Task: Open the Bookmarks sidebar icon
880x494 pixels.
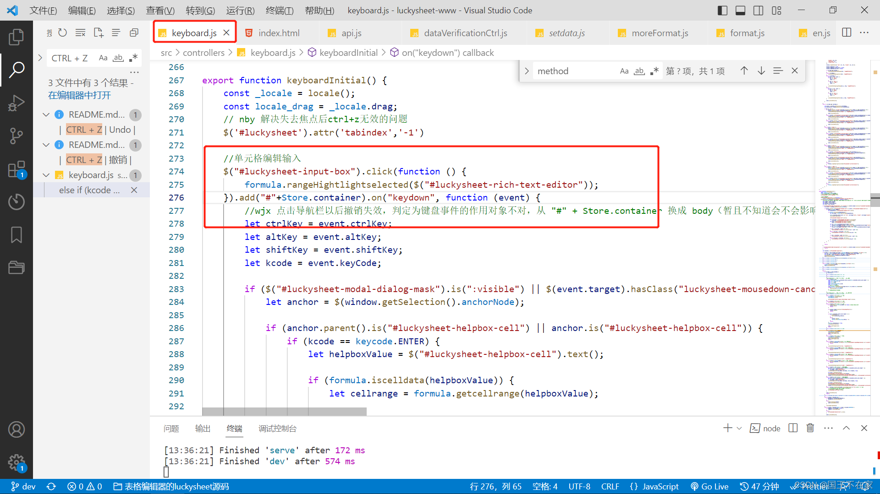Action: [x=16, y=234]
